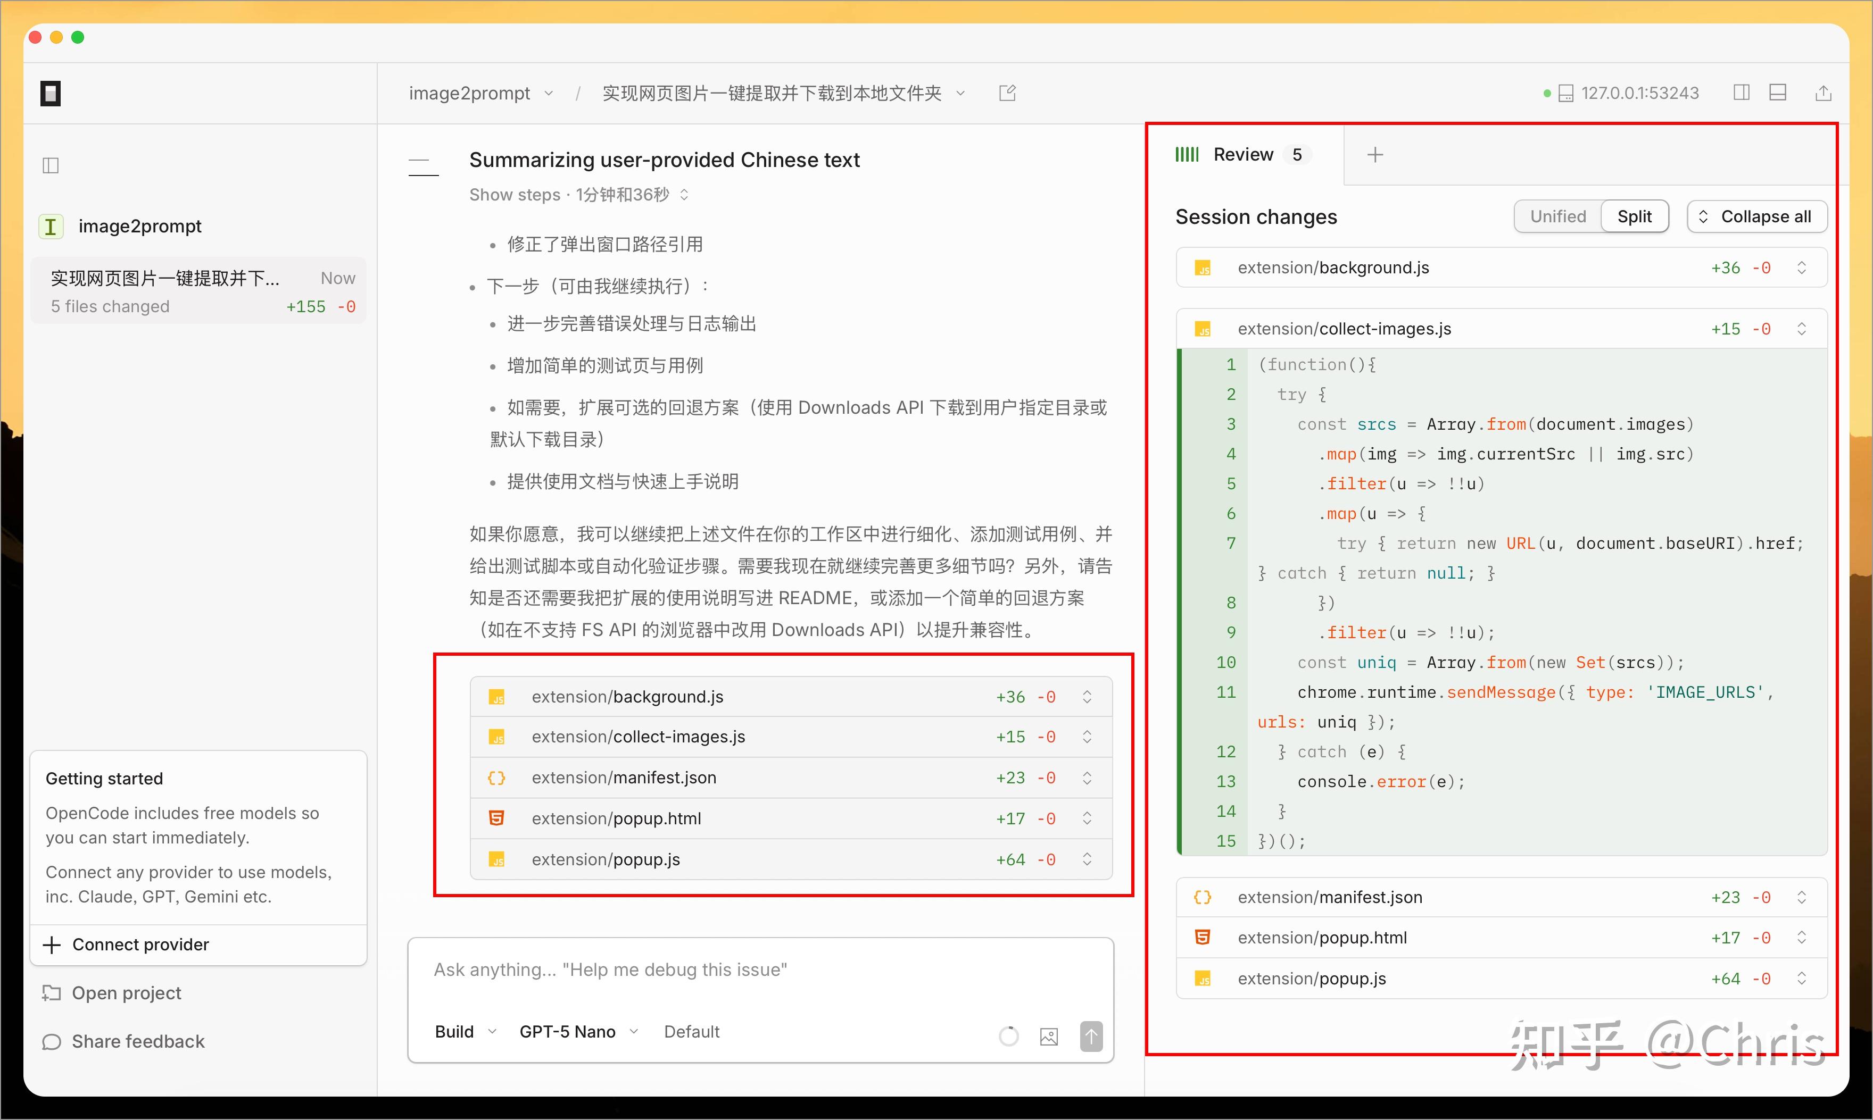The width and height of the screenshot is (1873, 1120).
Task: Open the image2prompt project dropdown
Action: tap(481, 93)
